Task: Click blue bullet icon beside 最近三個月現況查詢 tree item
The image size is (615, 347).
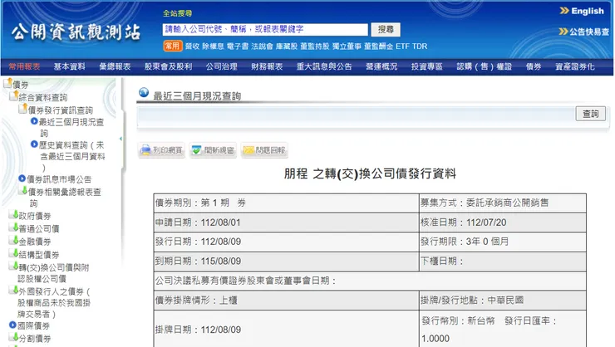Action: click(x=34, y=121)
